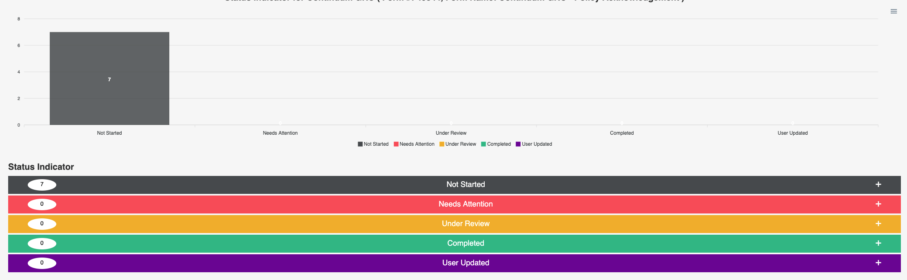907x280 pixels.
Task: Click plus icon on User Updated row
Action: coord(878,263)
